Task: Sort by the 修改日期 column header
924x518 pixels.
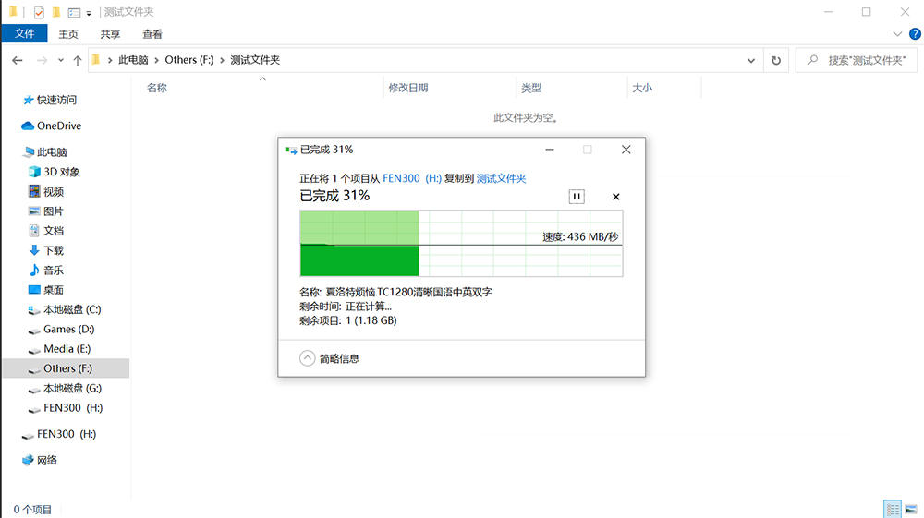Action: [x=407, y=88]
